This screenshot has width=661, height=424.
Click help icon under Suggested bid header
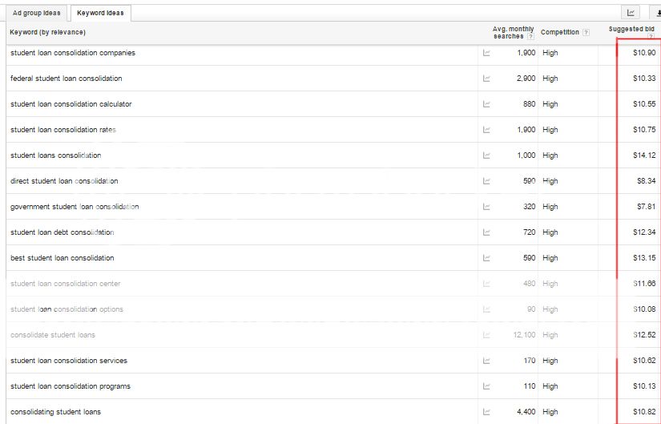point(651,37)
